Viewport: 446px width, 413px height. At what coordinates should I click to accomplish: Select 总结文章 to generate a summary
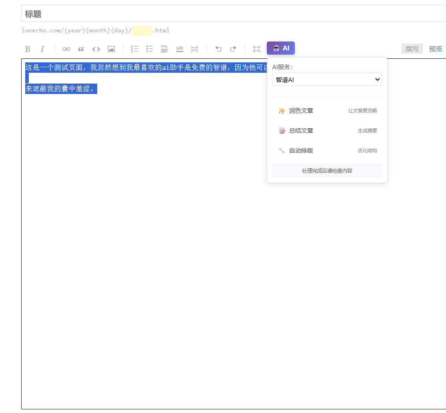click(x=327, y=131)
